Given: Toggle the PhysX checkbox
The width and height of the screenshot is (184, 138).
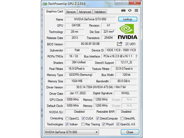Looking at the screenshot, I should click(103, 124).
